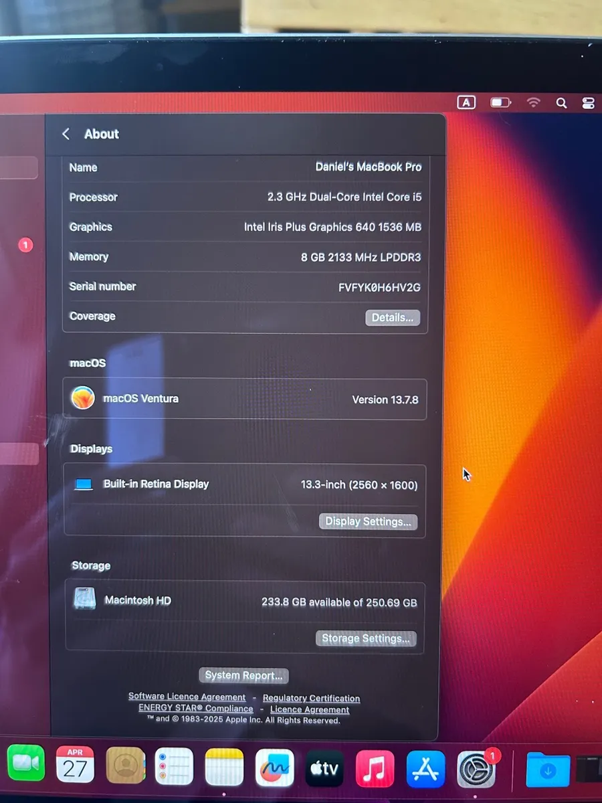Open System Settings dock icon with notification badge
The width and height of the screenshot is (602, 803).
475,763
